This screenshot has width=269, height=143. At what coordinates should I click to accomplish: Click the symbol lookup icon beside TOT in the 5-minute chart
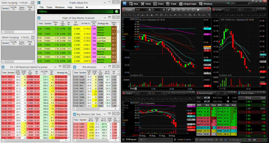150,10
